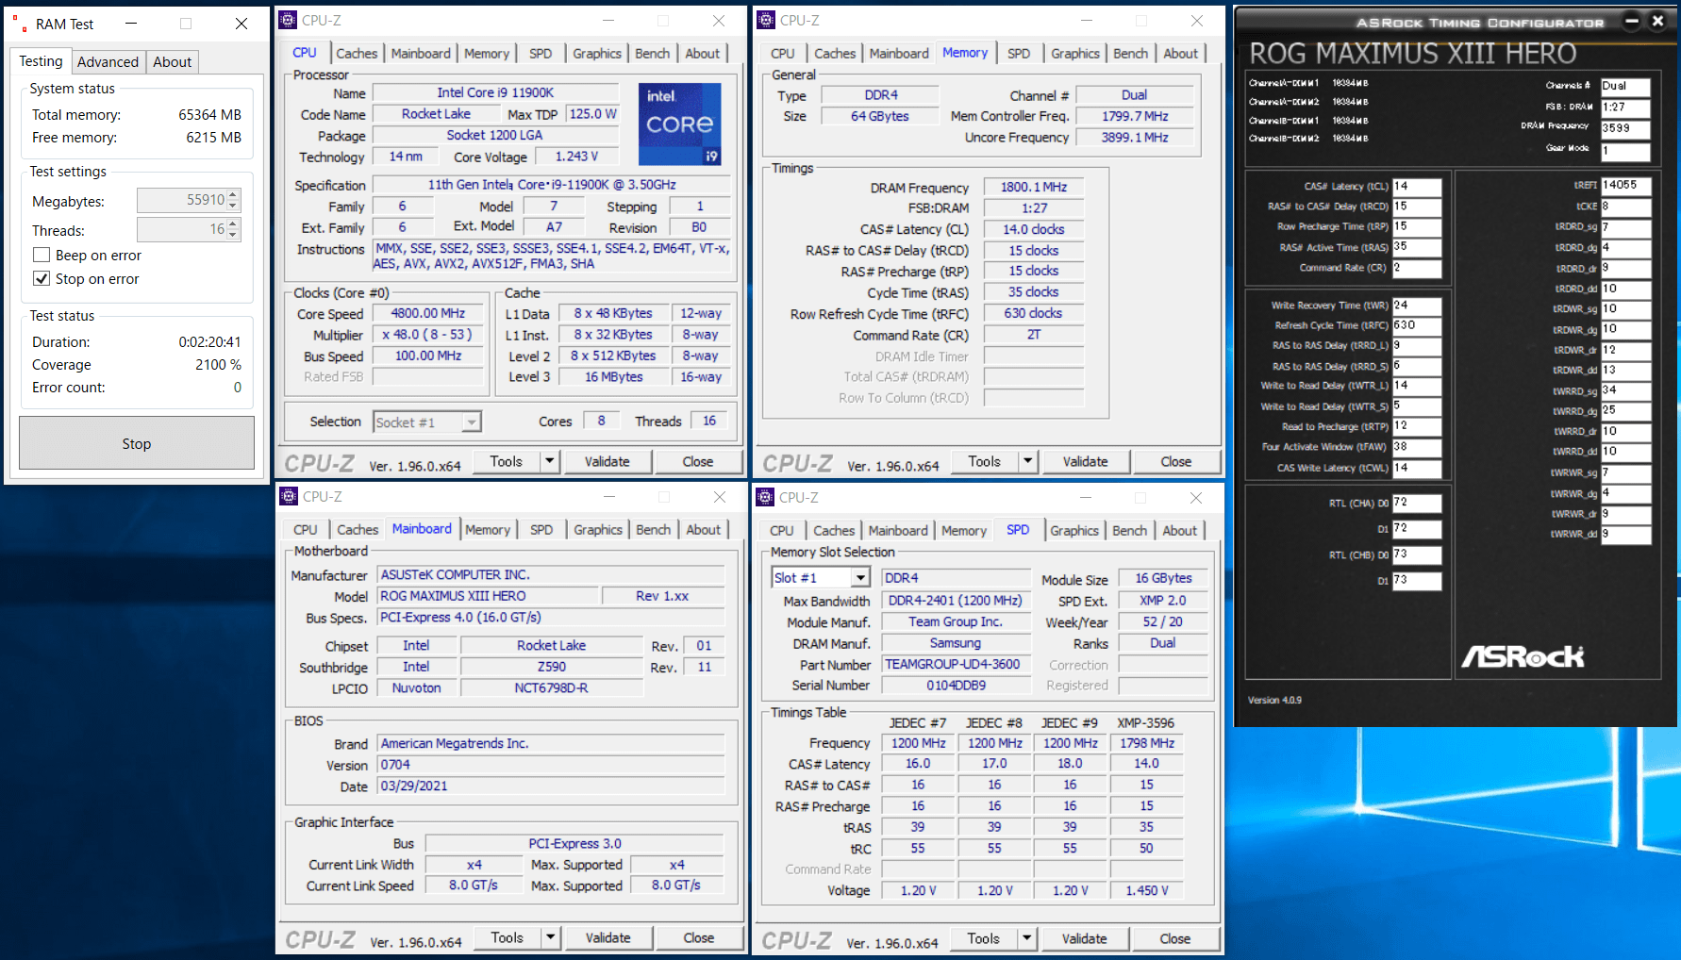Click the CPU-Z title icon in the CPU tab window

coord(289,20)
